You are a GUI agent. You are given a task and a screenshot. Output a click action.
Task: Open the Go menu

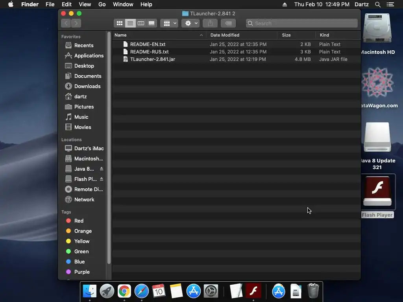click(x=102, y=4)
